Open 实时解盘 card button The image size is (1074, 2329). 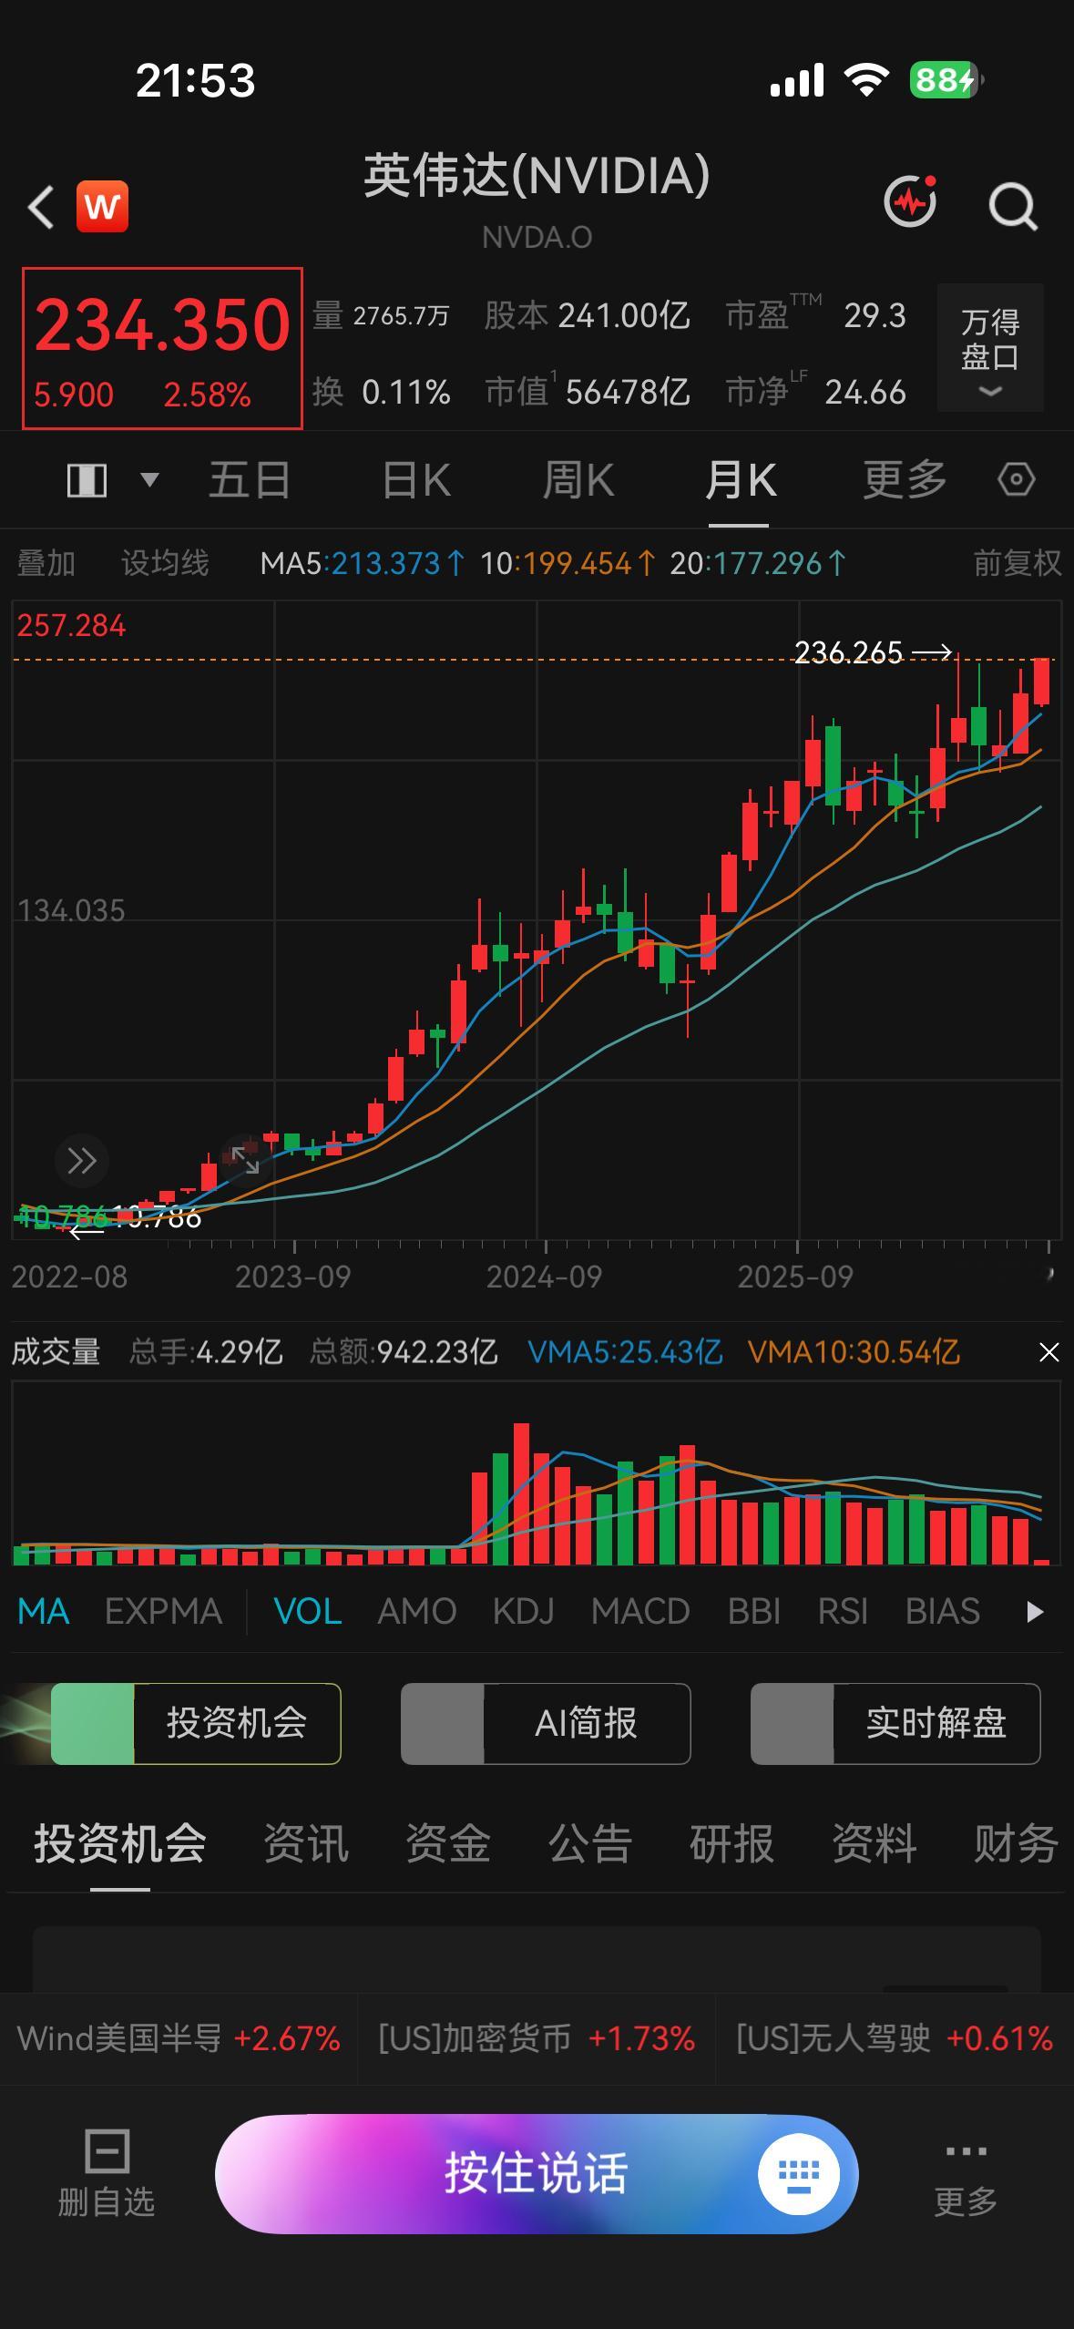click(895, 1723)
